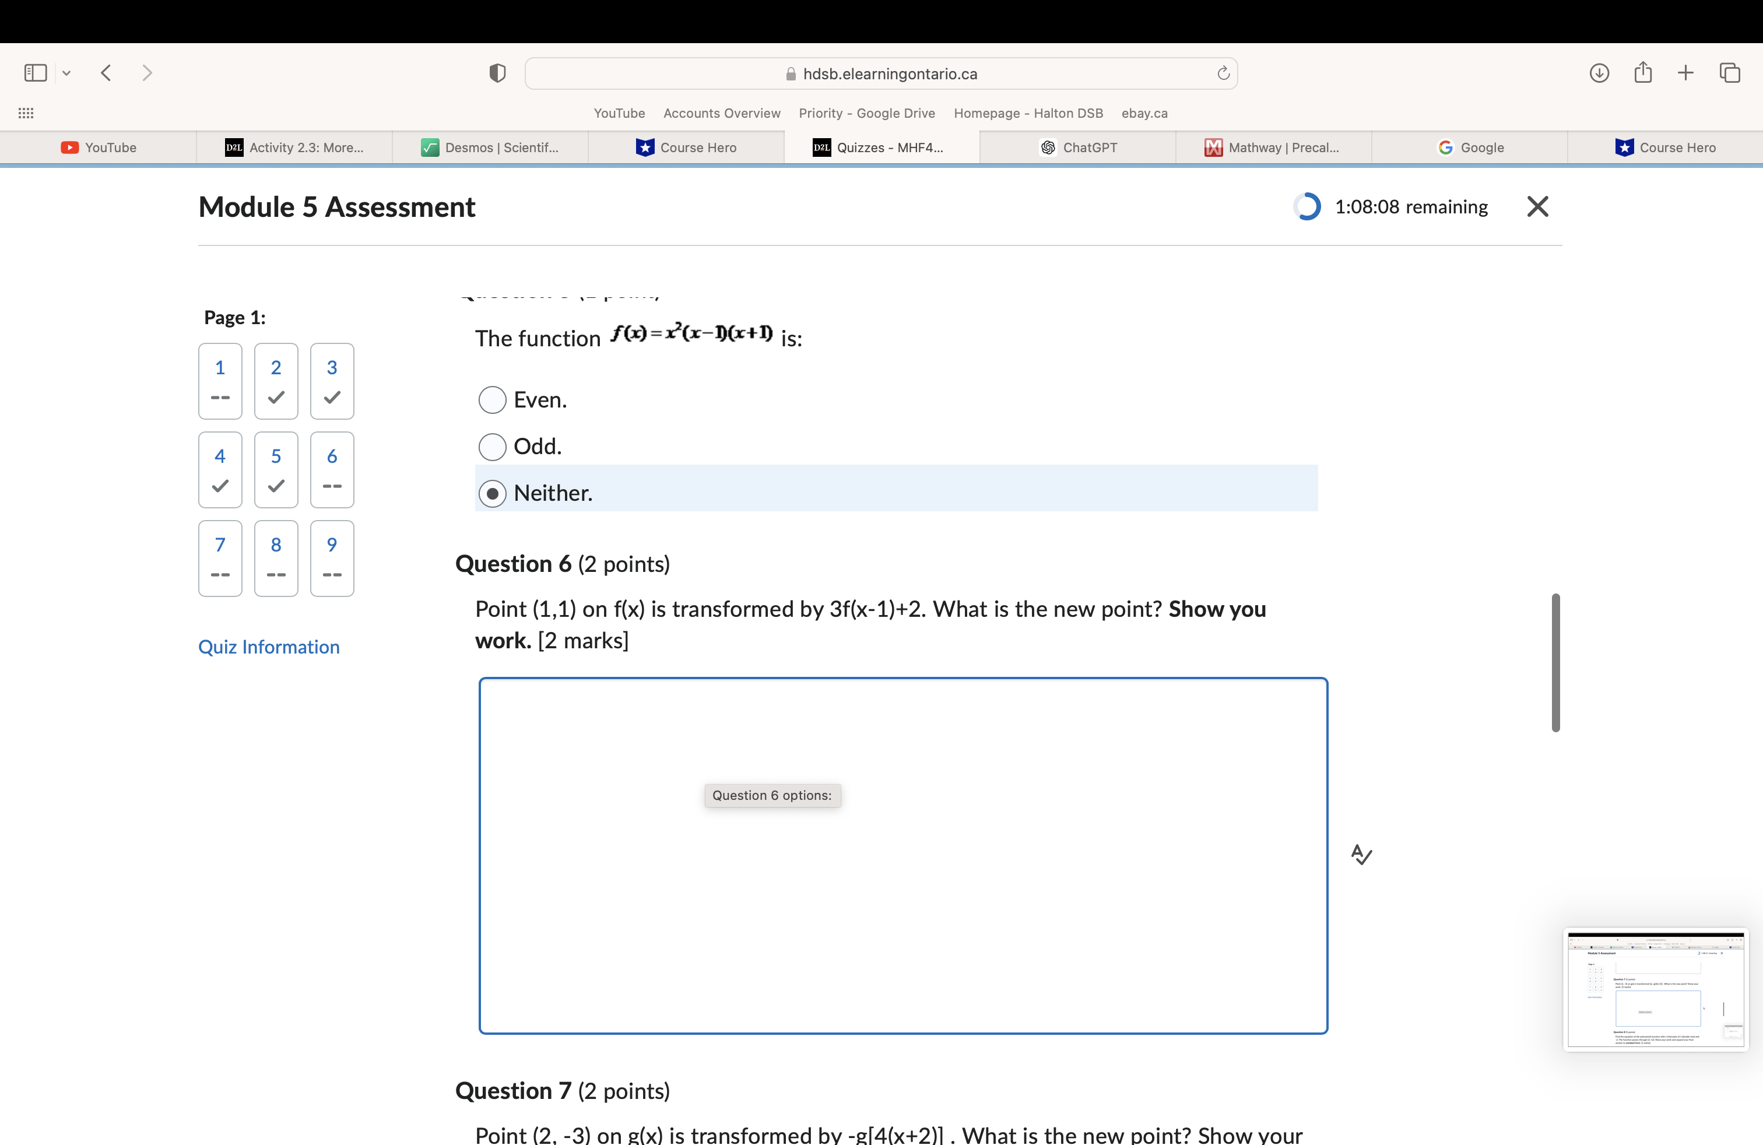Open the Homepage - Halton DSB bookmark
The width and height of the screenshot is (1763, 1145).
click(1027, 113)
